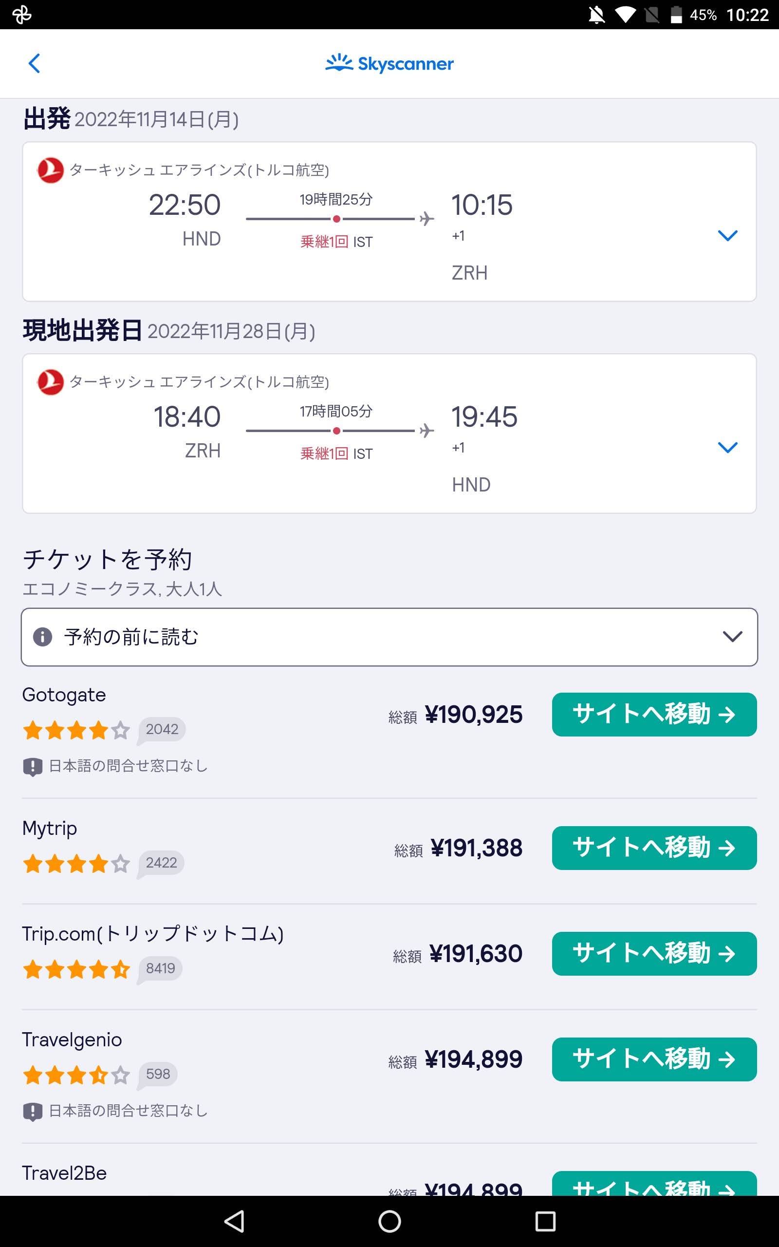Go to Mytrip site for ¥191,388
This screenshot has height=1247, width=779.
tap(654, 848)
